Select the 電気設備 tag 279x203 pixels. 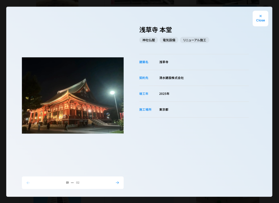pyautogui.click(x=169, y=40)
